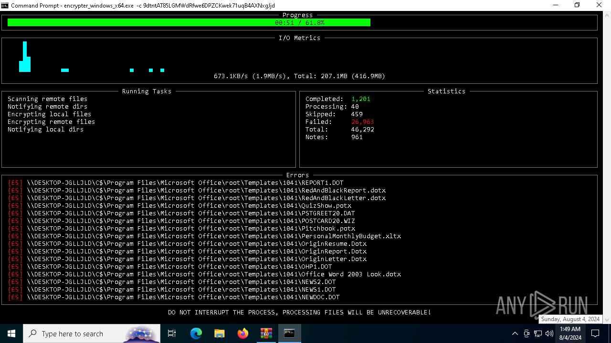Click the error line for PersonalMonthlyBudget.xltx
Viewport: 611px width, 343px height.
pos(204,236)
